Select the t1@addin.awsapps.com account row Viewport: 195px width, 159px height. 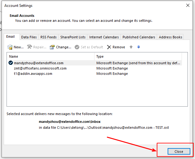pyautogui.click(x=33, y=74)
